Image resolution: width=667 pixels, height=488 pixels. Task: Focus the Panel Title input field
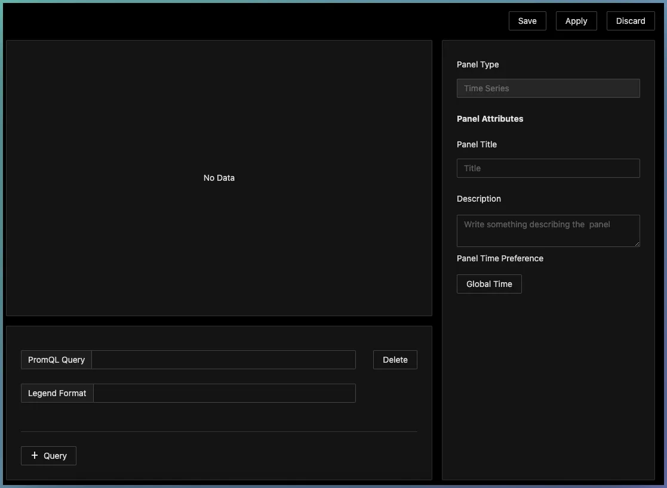pos(548,168)
